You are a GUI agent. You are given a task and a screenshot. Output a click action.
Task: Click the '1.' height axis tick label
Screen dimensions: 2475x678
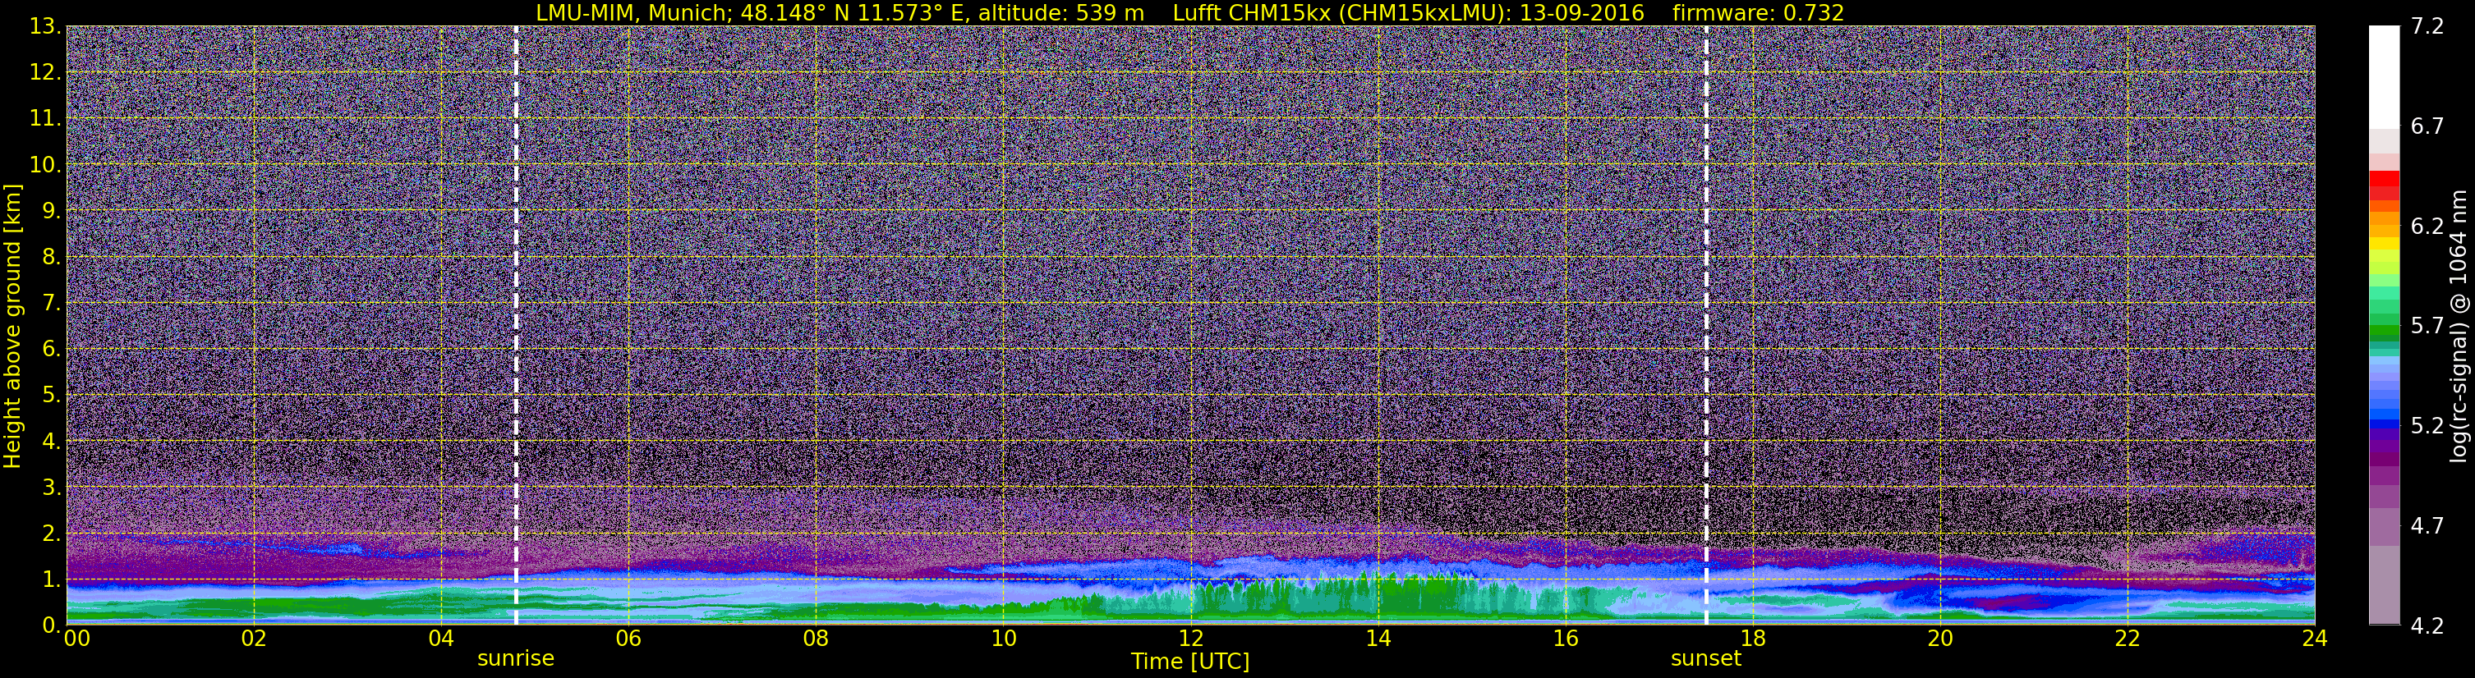pos(52,579)
